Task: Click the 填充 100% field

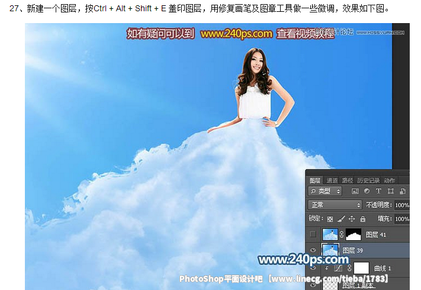Action: (402, 219)
